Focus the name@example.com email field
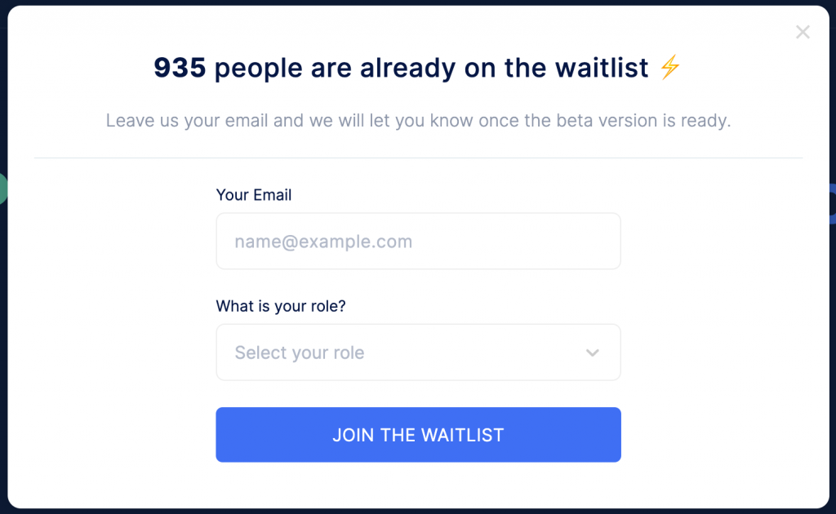 click(418, 241)
